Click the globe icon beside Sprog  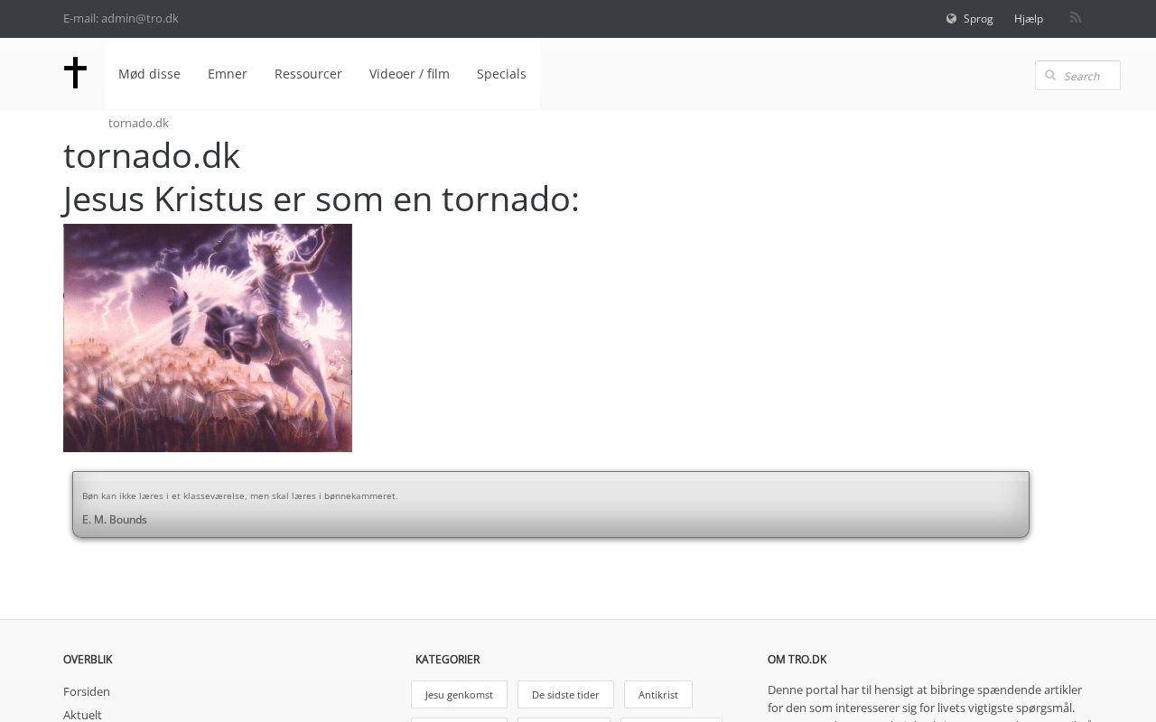coord(951,19)
